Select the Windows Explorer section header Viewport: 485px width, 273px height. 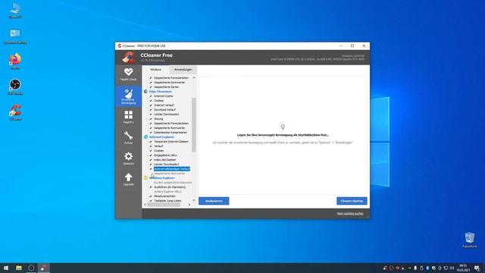(x=161, y=178)
